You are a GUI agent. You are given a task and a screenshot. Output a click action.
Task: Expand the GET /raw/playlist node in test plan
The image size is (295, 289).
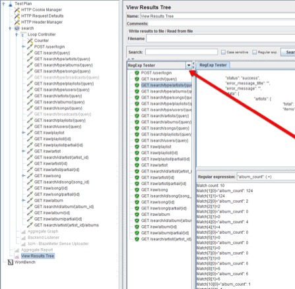23,133
